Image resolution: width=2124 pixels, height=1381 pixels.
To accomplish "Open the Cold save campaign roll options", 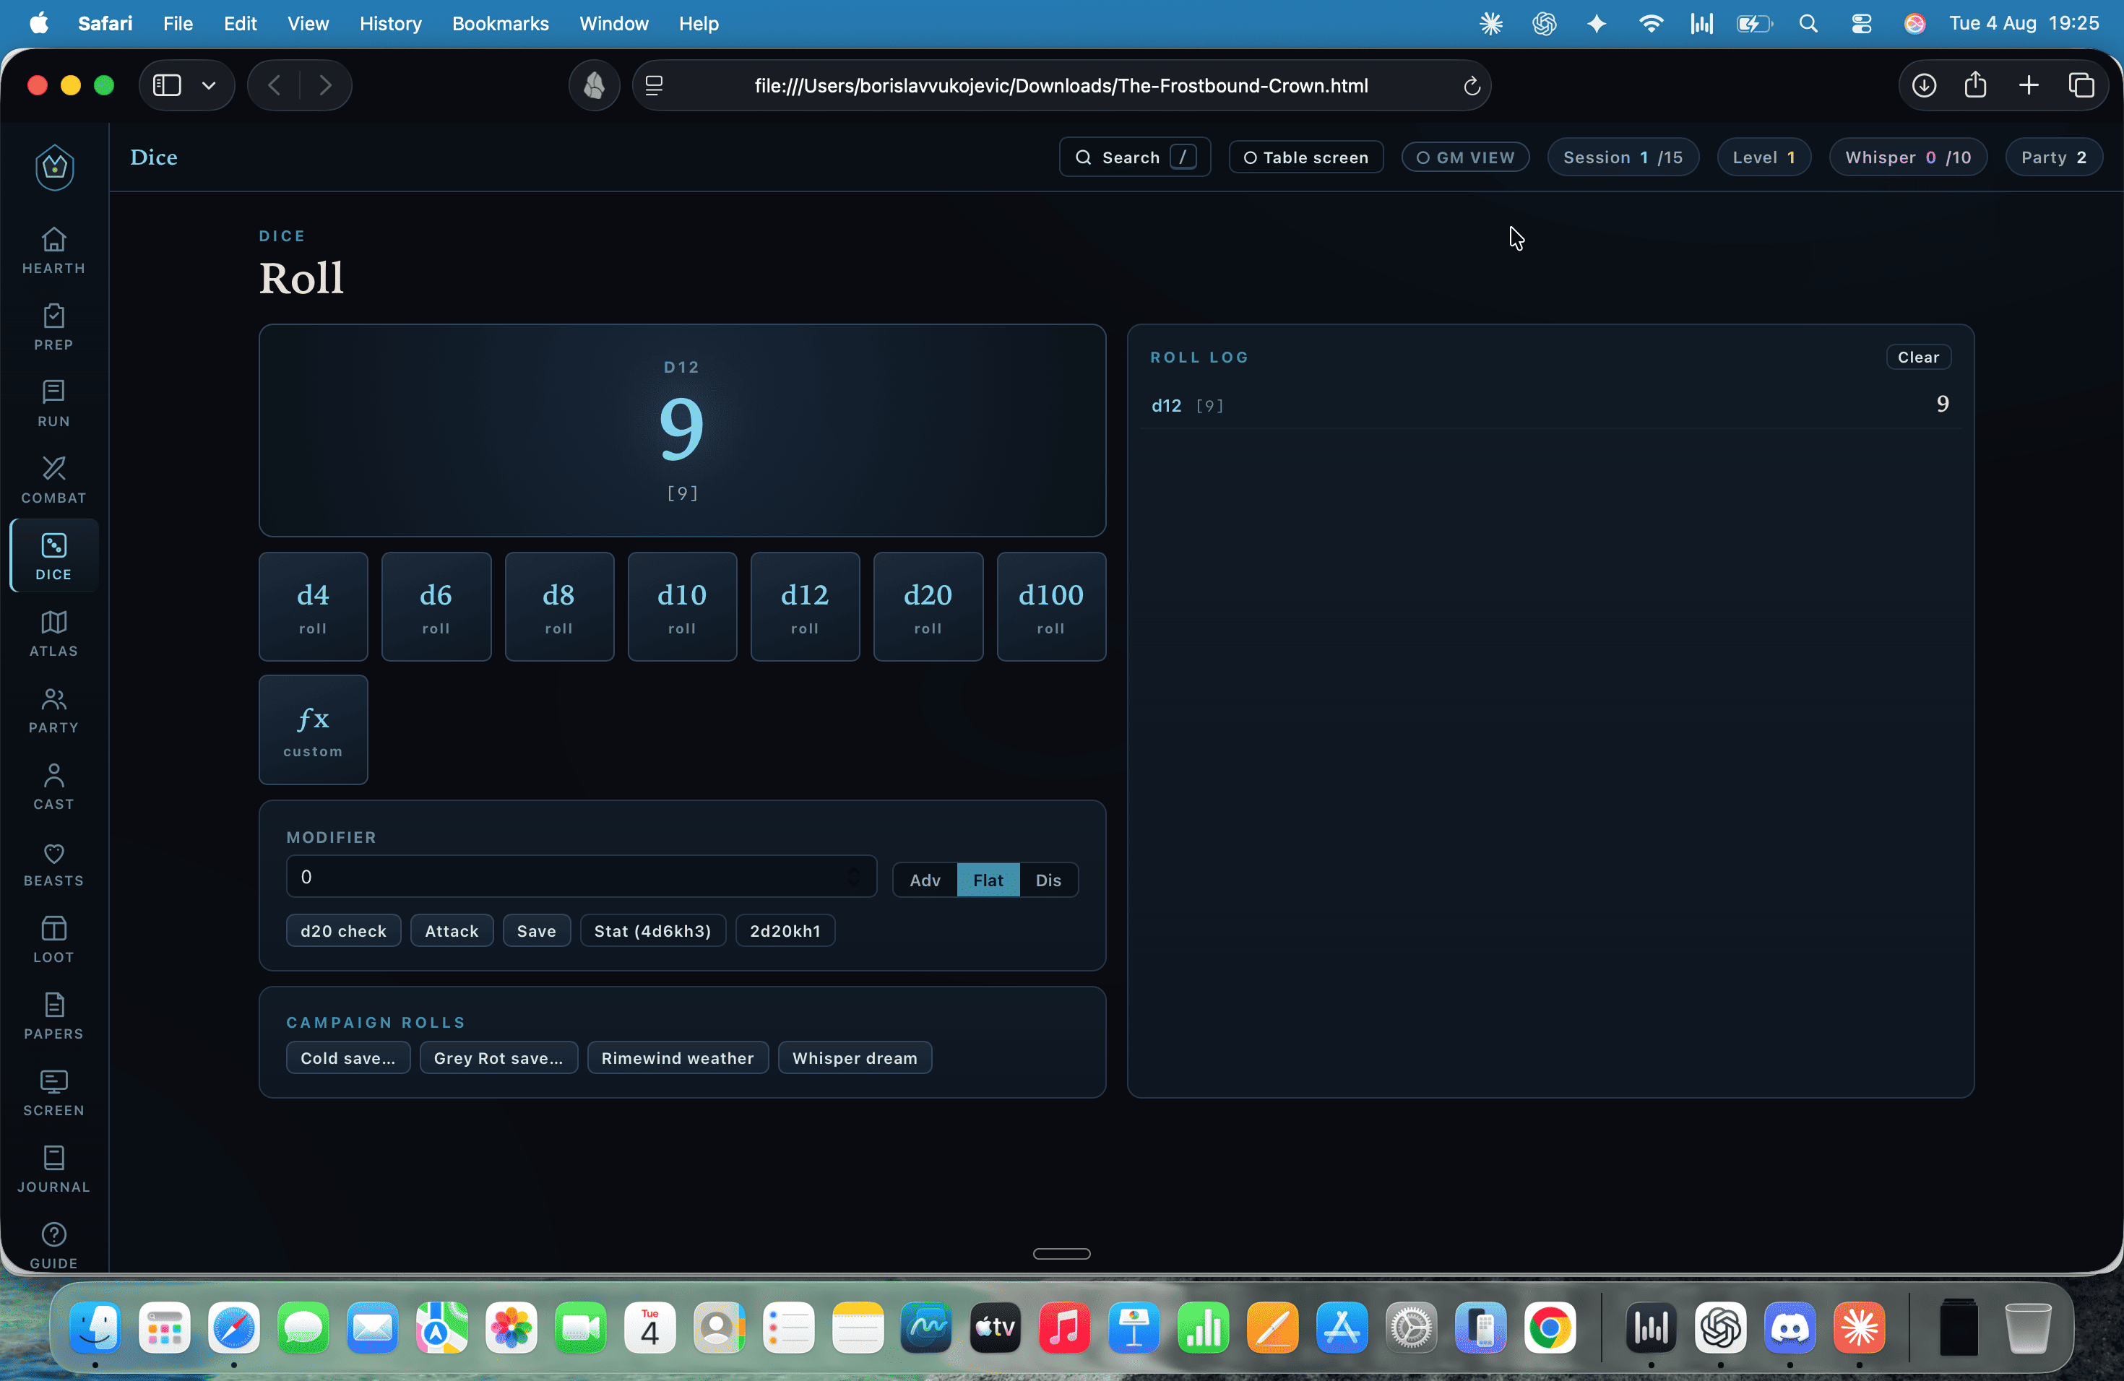I will point(348,1058).
